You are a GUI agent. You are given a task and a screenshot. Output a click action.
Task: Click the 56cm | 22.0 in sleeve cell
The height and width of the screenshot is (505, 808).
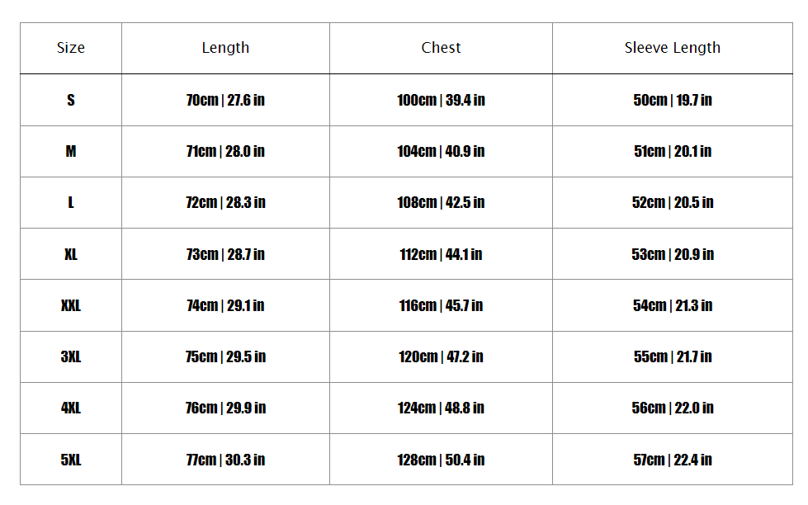pos(672,408)
